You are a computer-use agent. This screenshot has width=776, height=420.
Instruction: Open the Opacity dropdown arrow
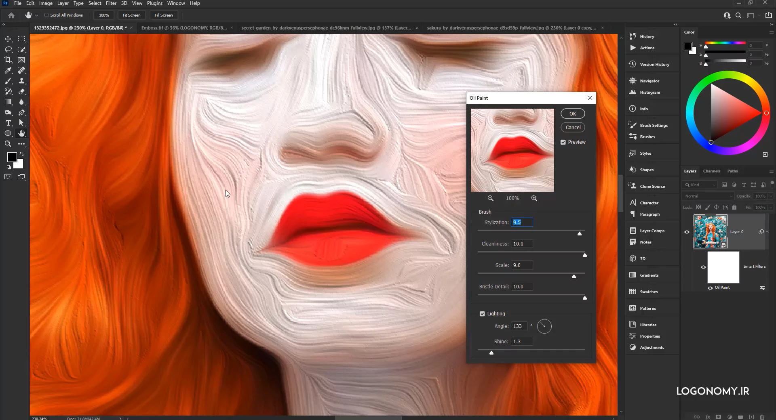pyautogui.click(x=770, y=196)
